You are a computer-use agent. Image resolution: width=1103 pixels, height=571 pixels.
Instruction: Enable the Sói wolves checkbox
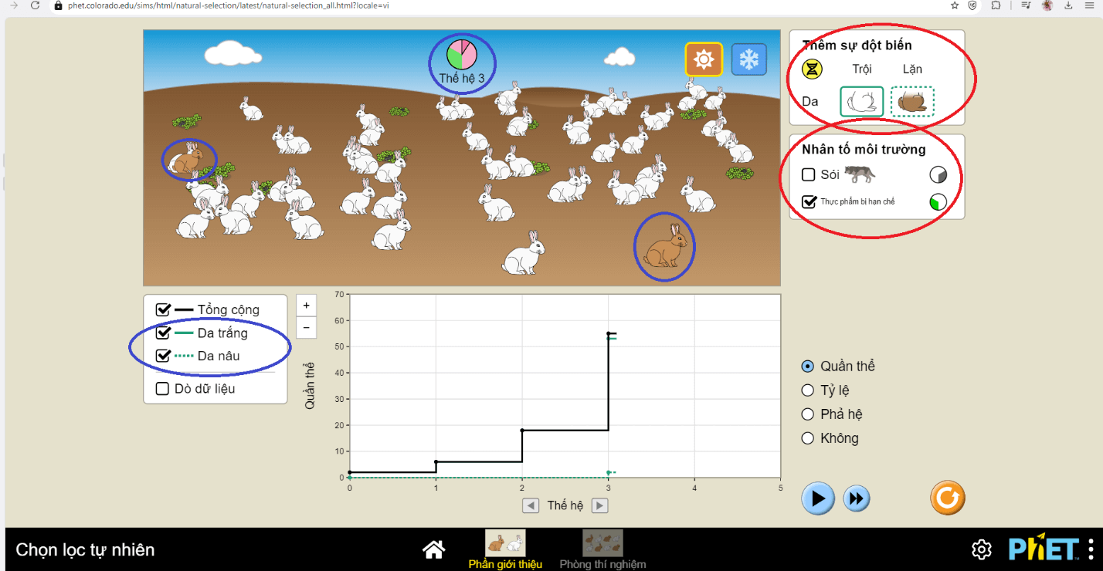tap(809, 175)
